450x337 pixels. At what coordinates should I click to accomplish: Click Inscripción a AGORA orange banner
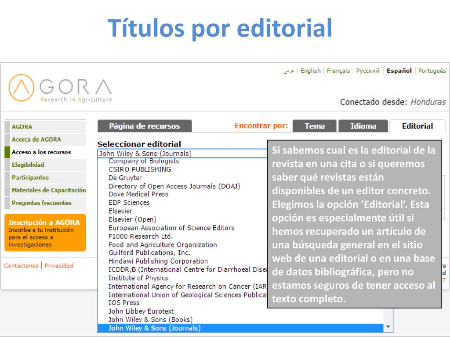click(x=45, y=233)
